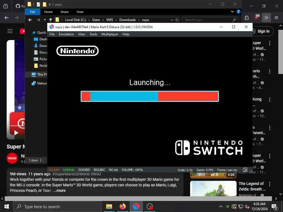Open File Explorer from the taskbar
The width and height of the screenshot is (283, 212).
click(109, 206)
